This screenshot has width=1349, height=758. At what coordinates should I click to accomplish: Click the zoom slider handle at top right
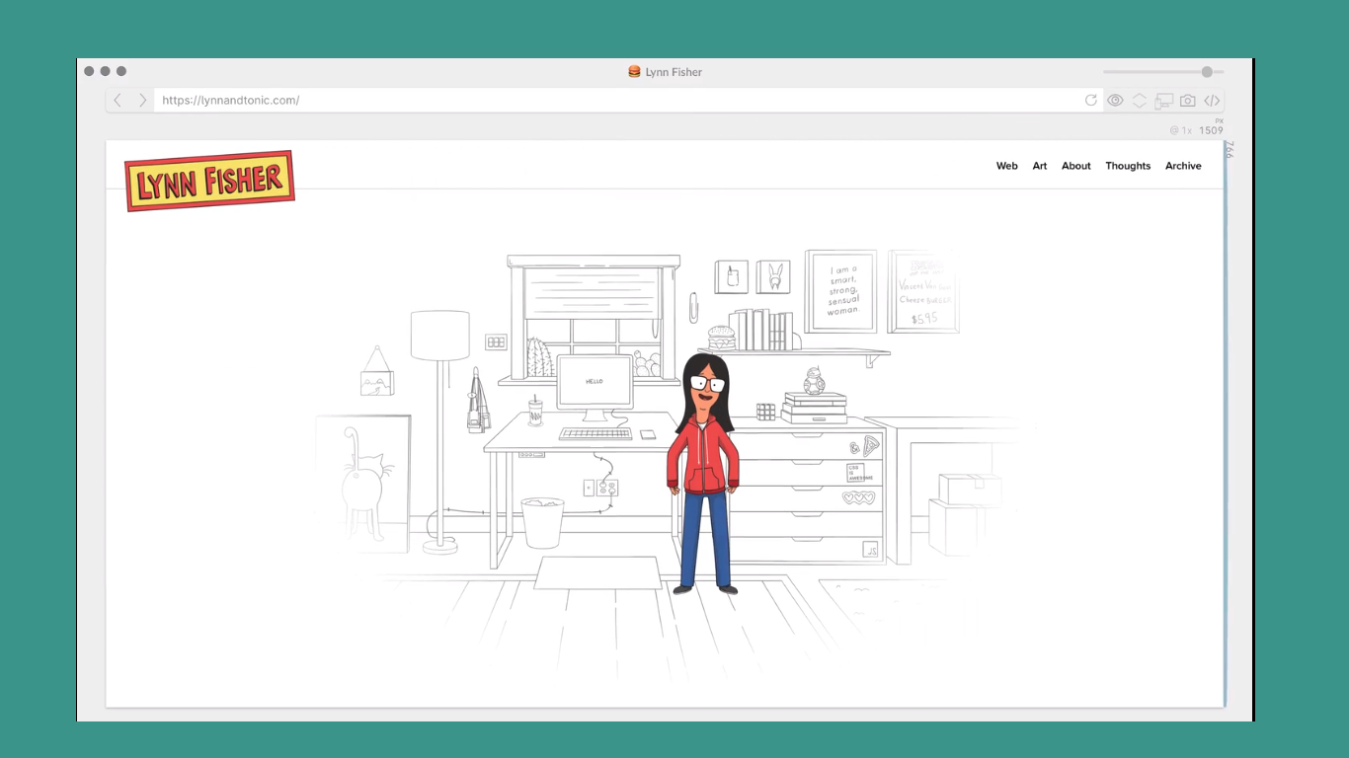pyautogui.click(x=1207, y=72)
